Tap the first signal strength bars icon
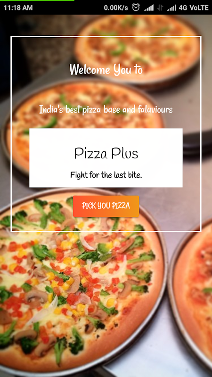Image resolution: width=212 pixels, height=377 pixels. coord(149,8)
